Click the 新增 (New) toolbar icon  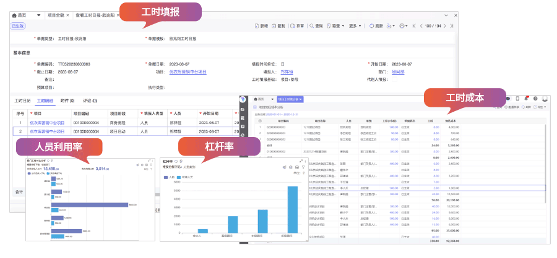[x=257, y=26]
